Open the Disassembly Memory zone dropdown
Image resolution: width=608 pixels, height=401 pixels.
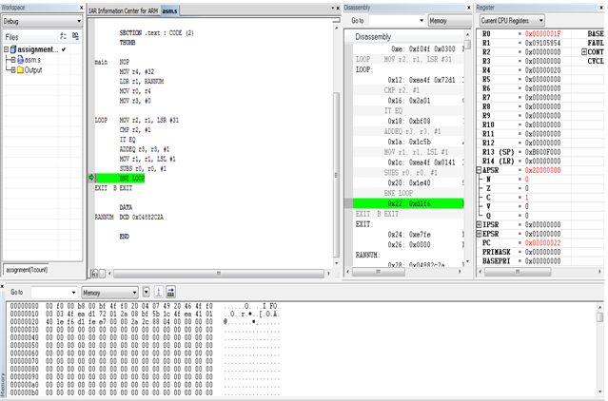pos(450,21)
